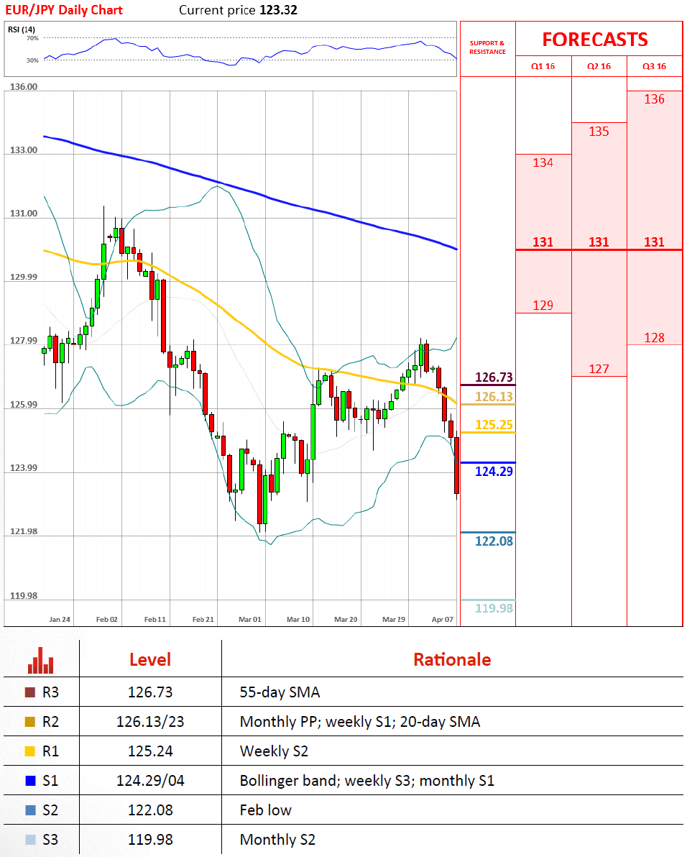This screenshot has height=857, width=687.
Task: Click the Feb 02 date axis label
Action: (107, 619)
